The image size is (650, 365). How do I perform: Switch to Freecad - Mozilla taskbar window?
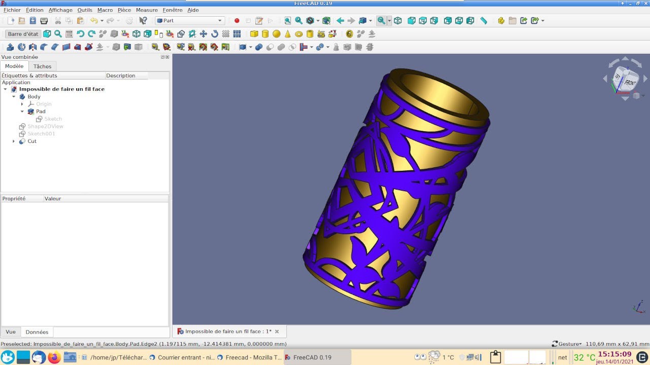click(x=249, y=357)
